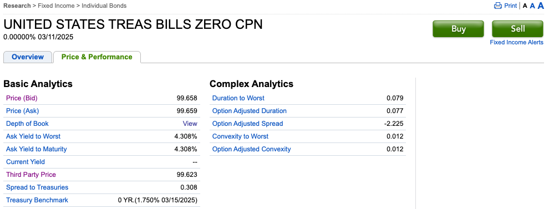Image resolution: width=554 pixels, height=209 pixels.
Task: Select the Price & Performance tab
Action: click(x=97, y=57)
